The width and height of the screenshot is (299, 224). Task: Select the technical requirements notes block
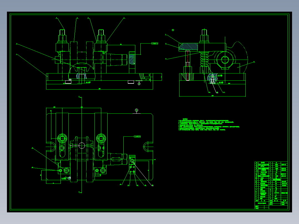[x=209, y=124]
